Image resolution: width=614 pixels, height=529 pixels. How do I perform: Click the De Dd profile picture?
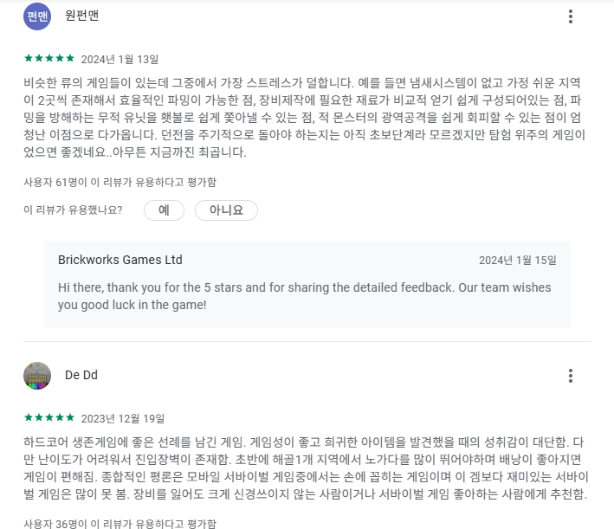[37, 376]
